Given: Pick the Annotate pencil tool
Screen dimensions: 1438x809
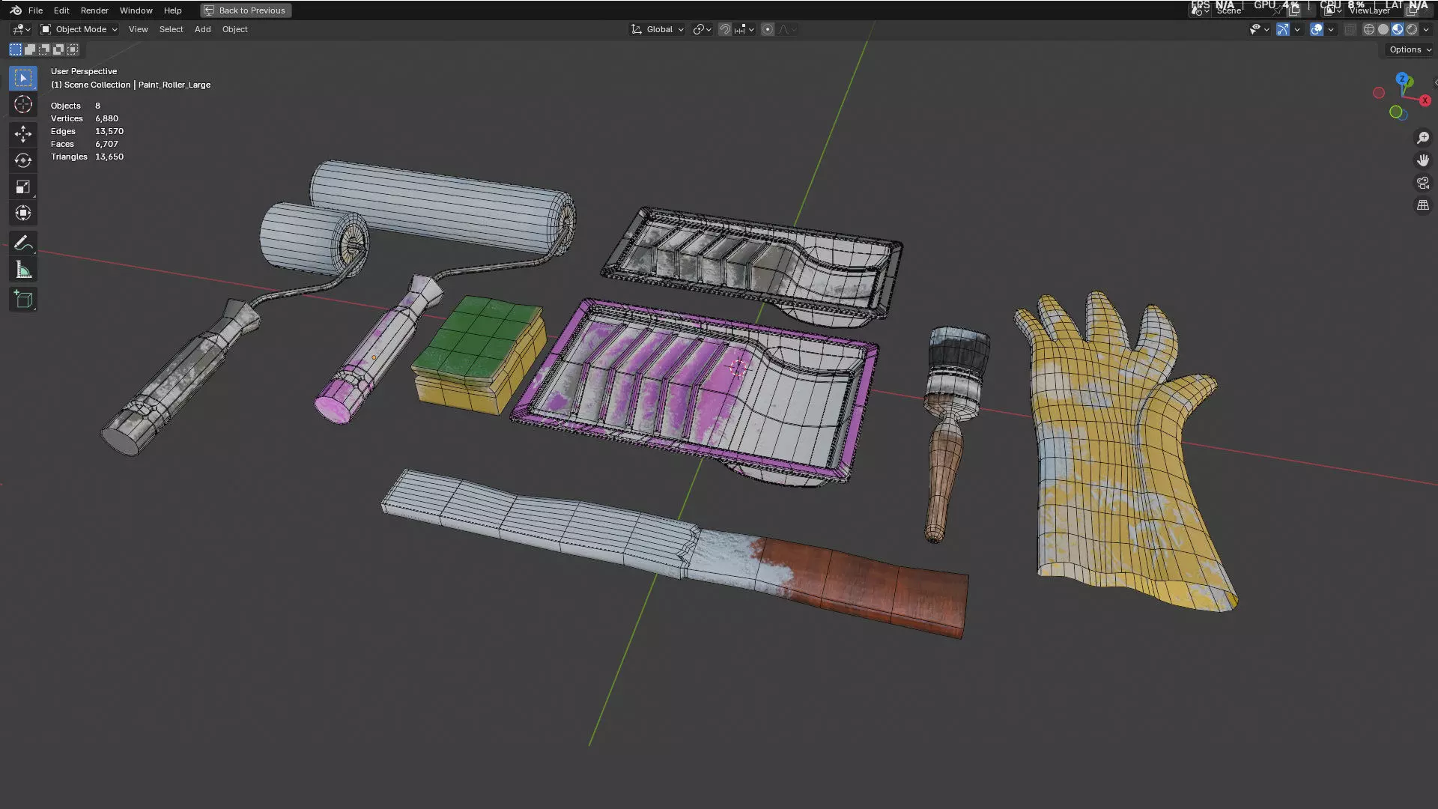Looking at the screenshot, I should point(22,243).
